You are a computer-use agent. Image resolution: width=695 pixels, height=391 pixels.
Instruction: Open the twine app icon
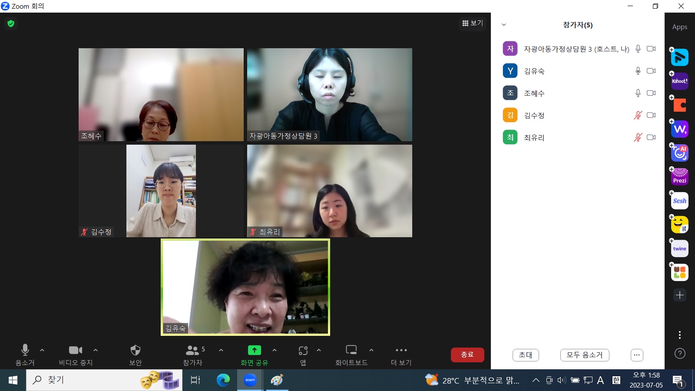(x=680, y=249)
